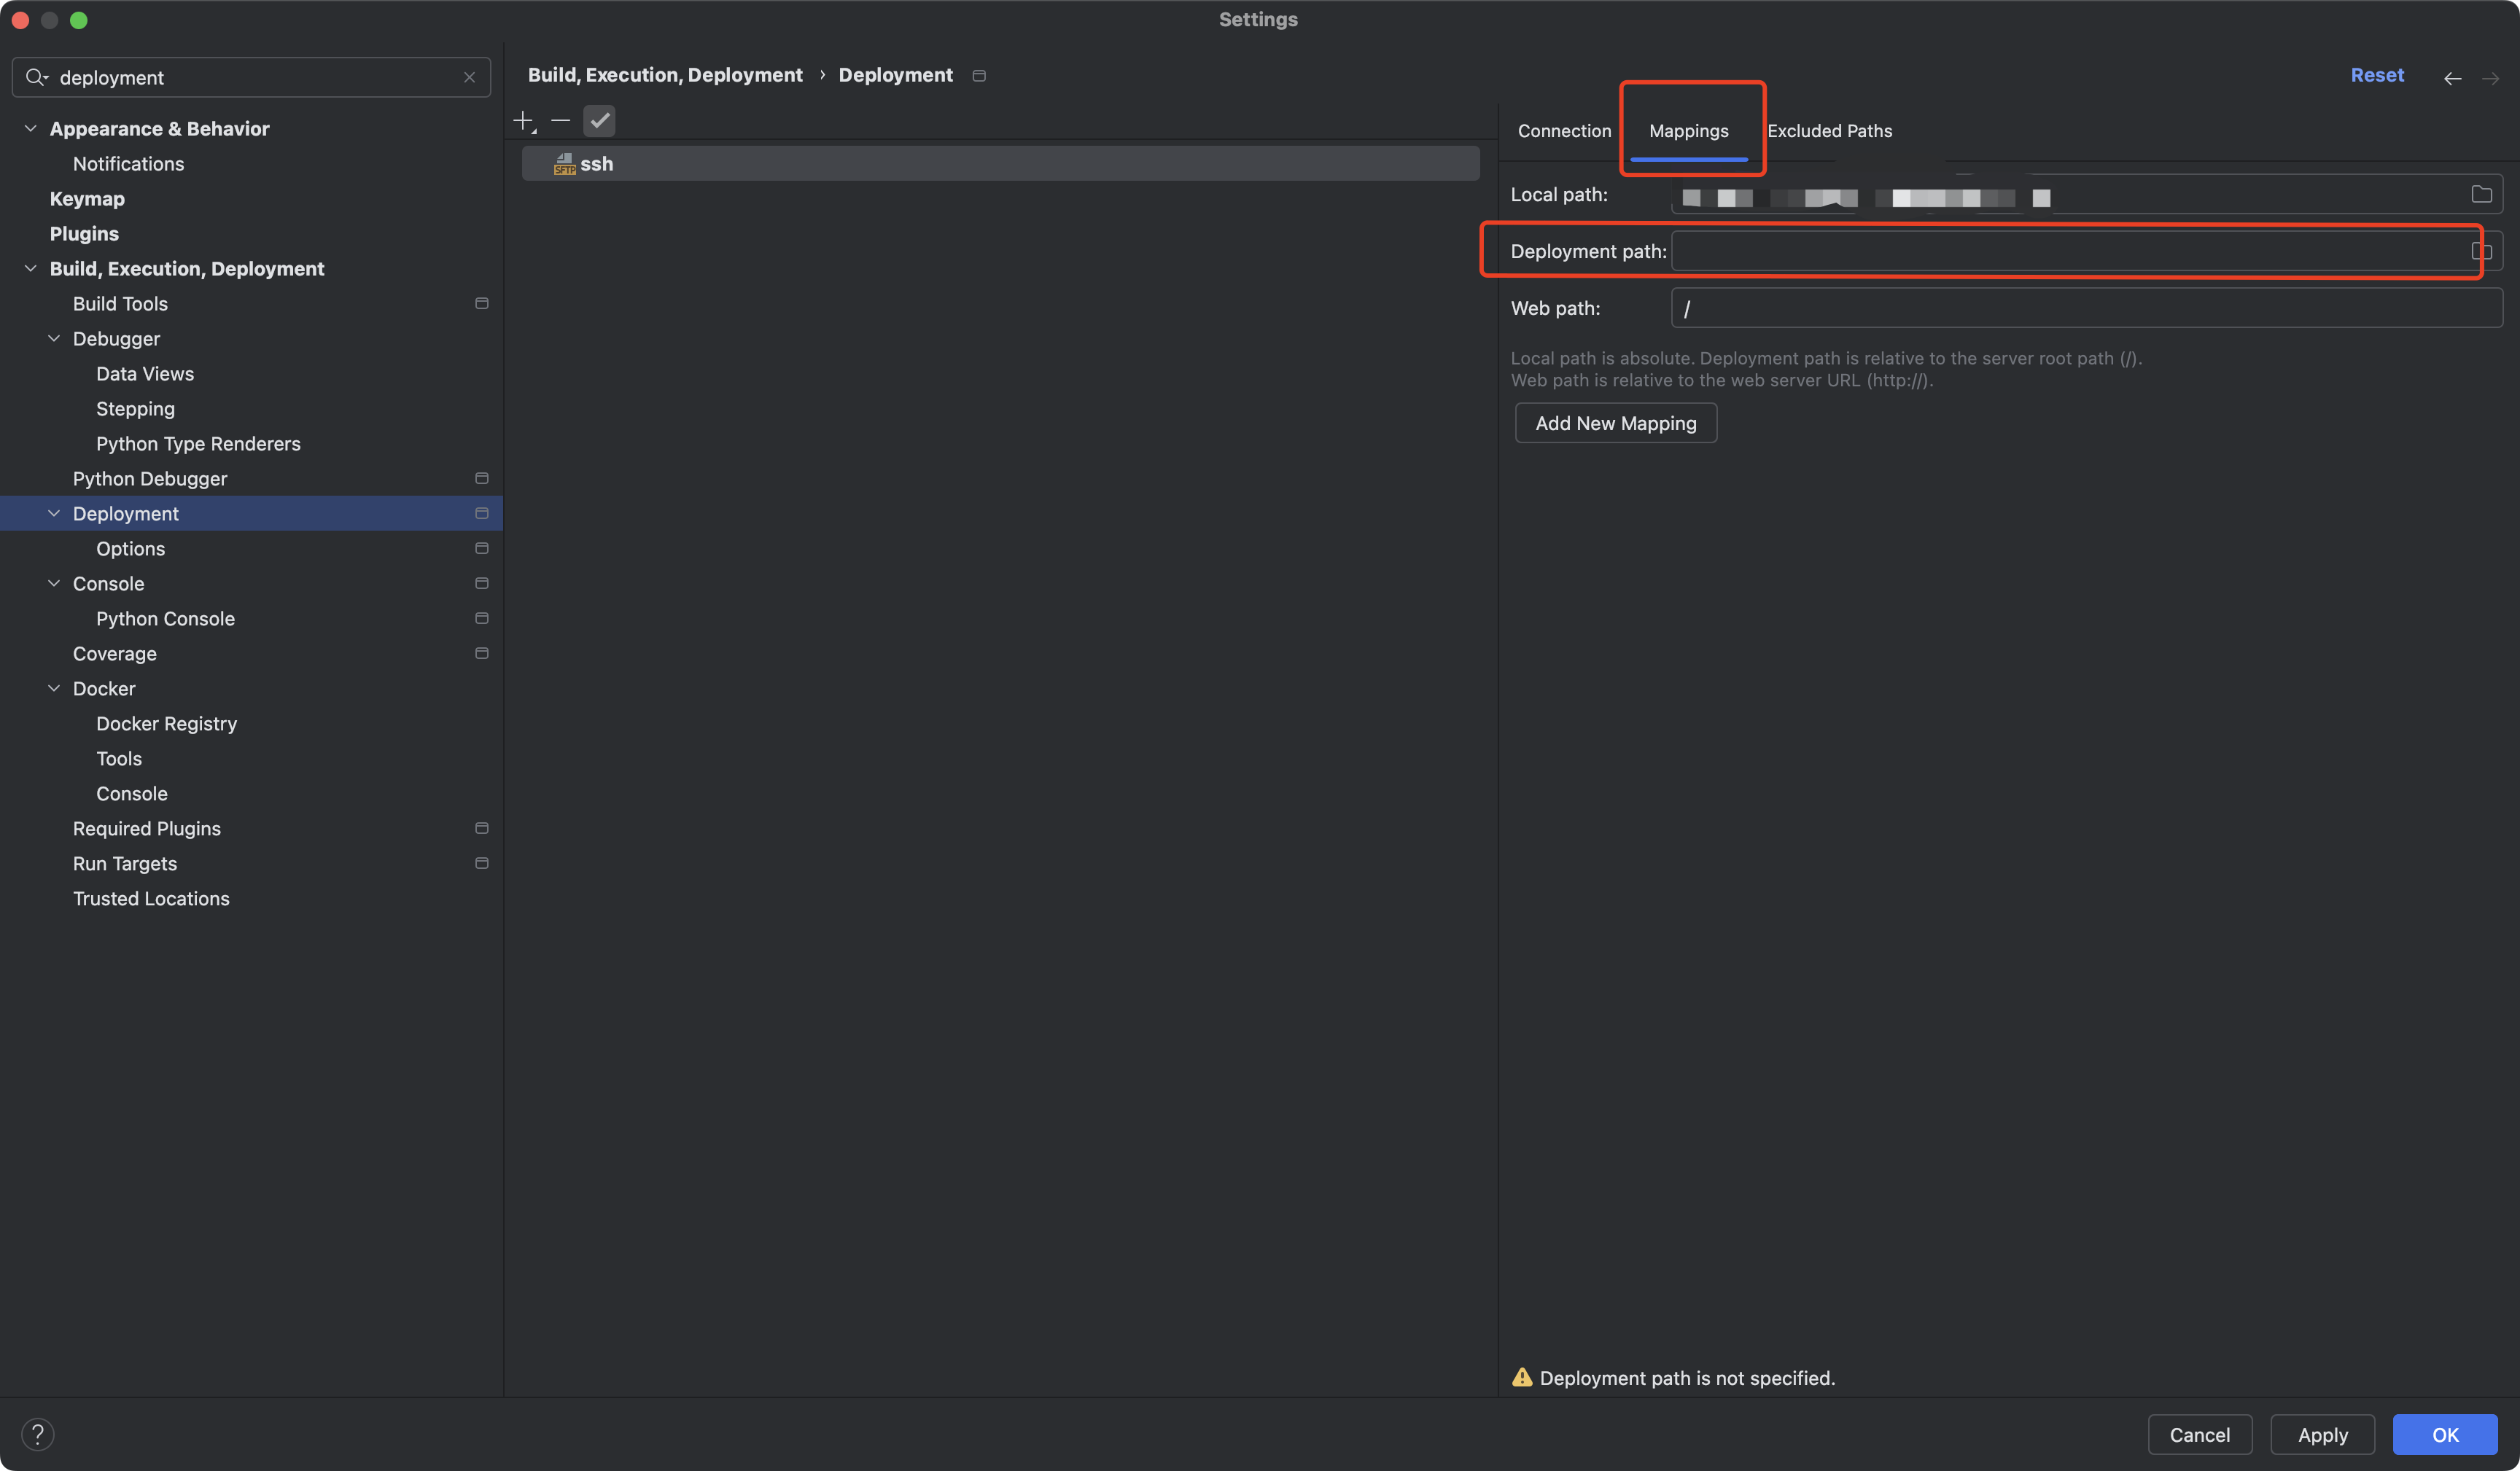Toggle the use-as-default checkmark icon

click(x=599, y=121)
